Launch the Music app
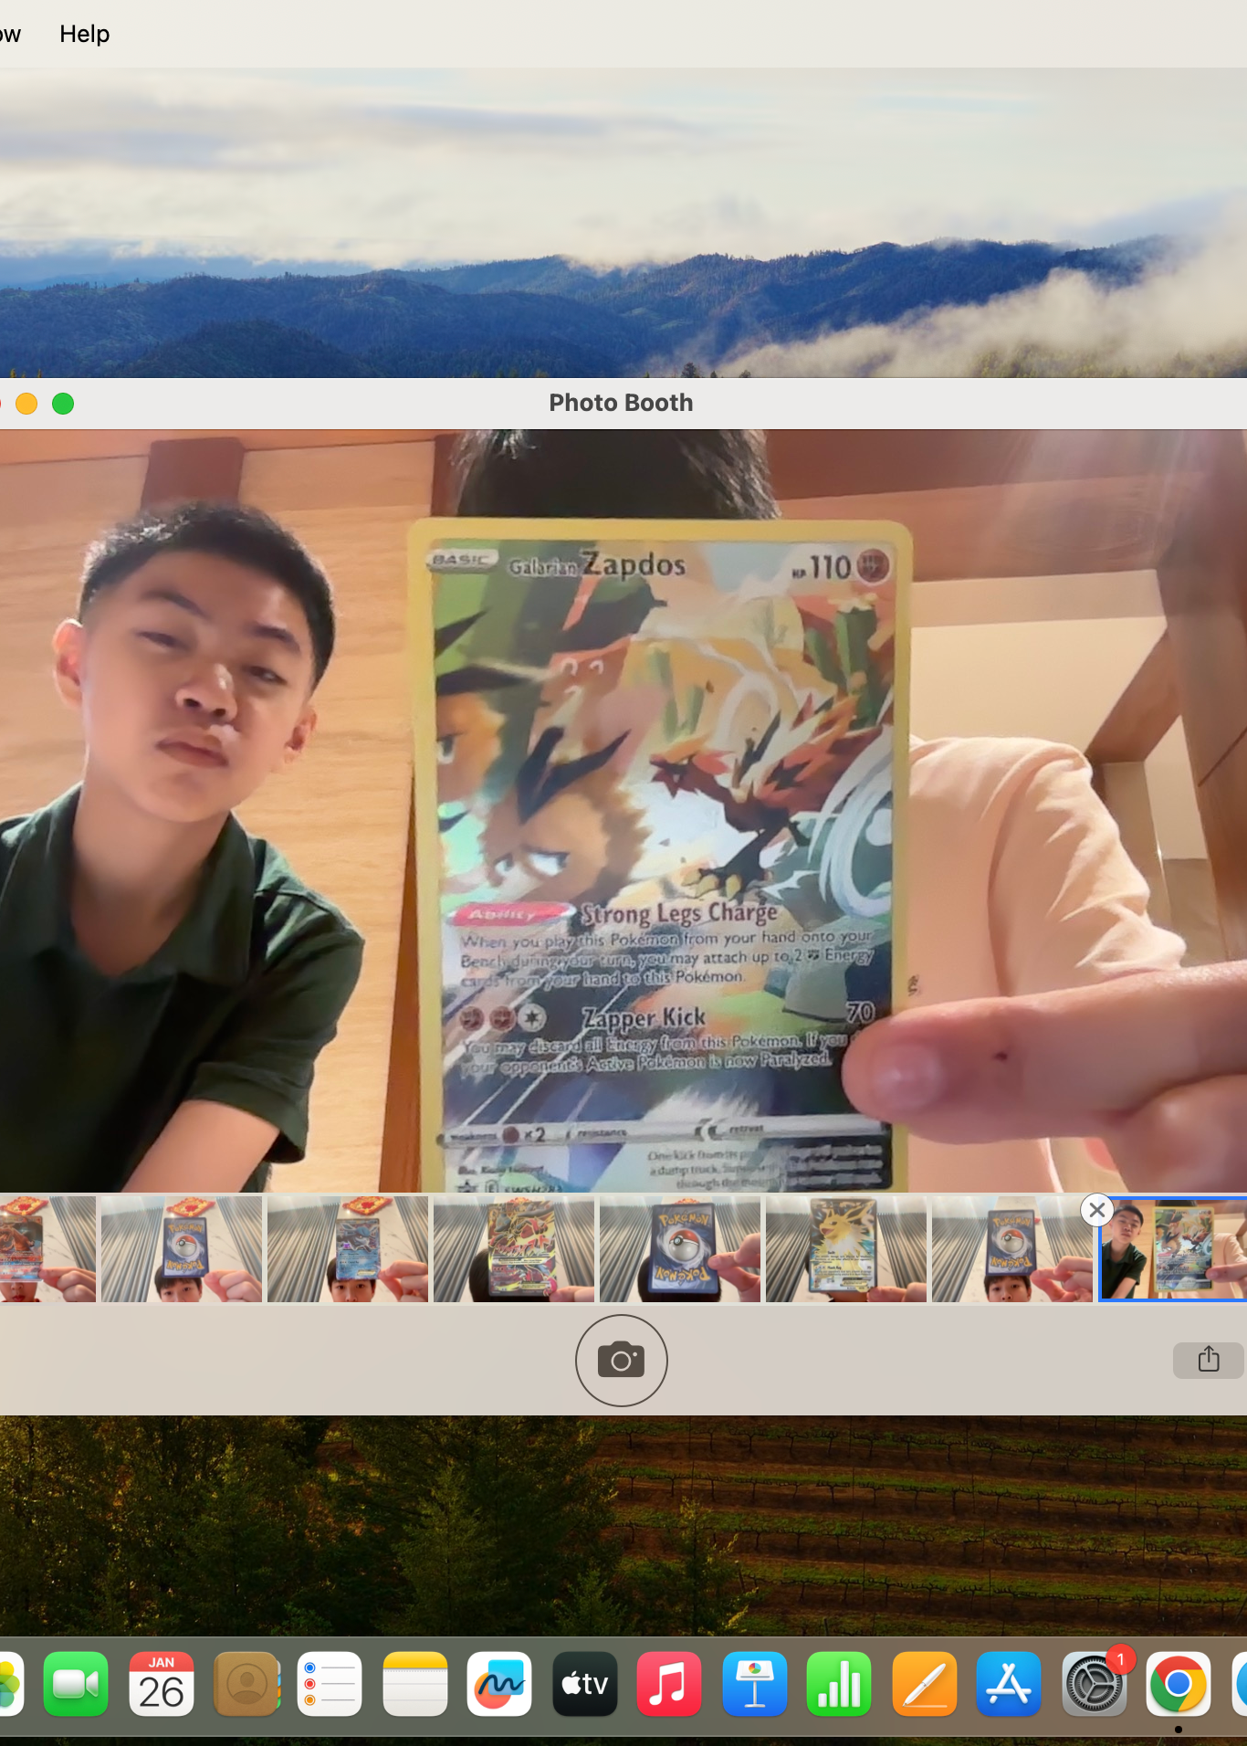The image size is (1247, 1746). point(669,1684)
